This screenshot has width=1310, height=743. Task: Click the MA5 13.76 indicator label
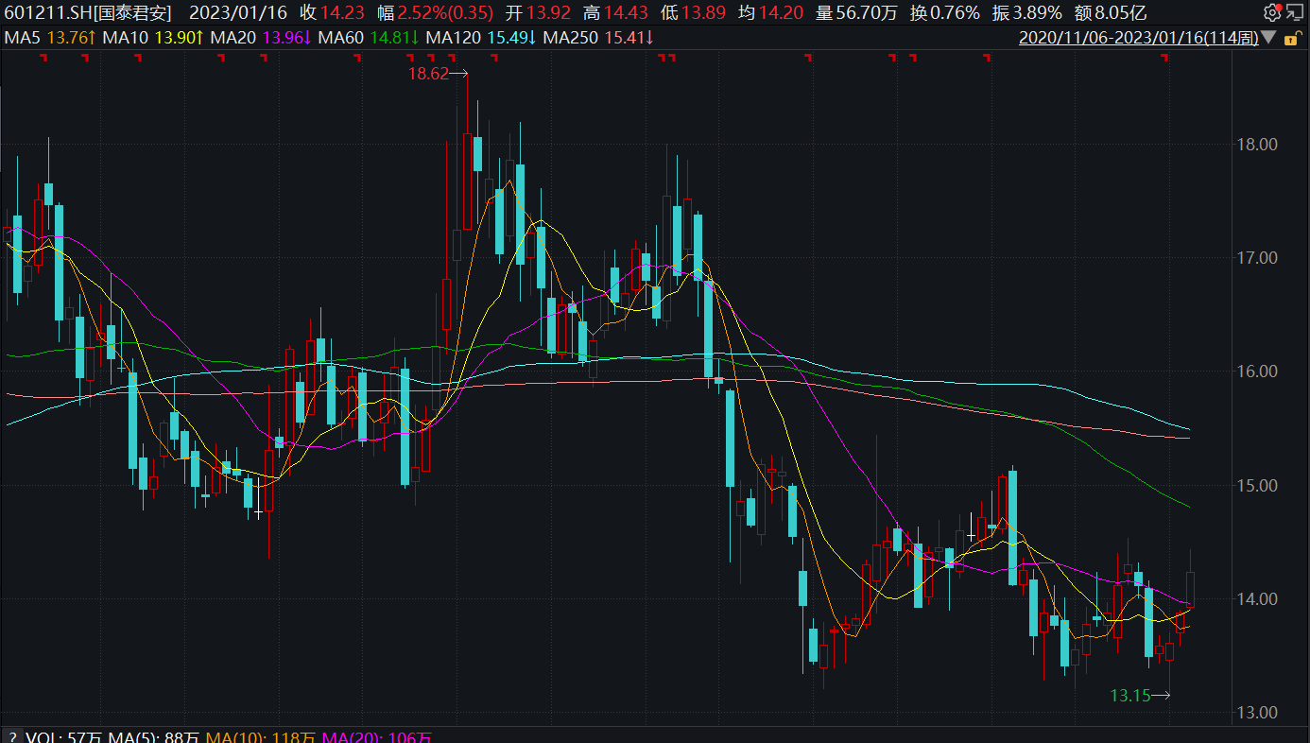50,38
